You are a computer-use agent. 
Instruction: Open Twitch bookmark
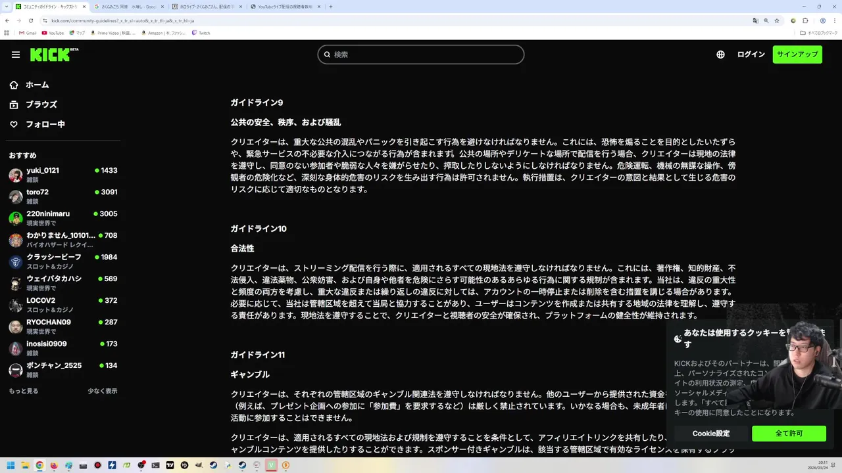point(201,33)
